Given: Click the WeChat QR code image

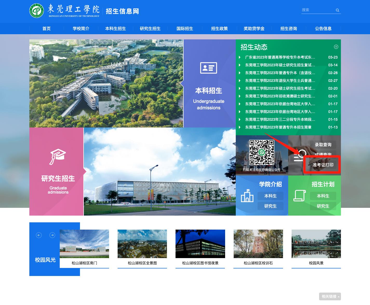Looking at the screenshot, I should (x=261, y=152).
